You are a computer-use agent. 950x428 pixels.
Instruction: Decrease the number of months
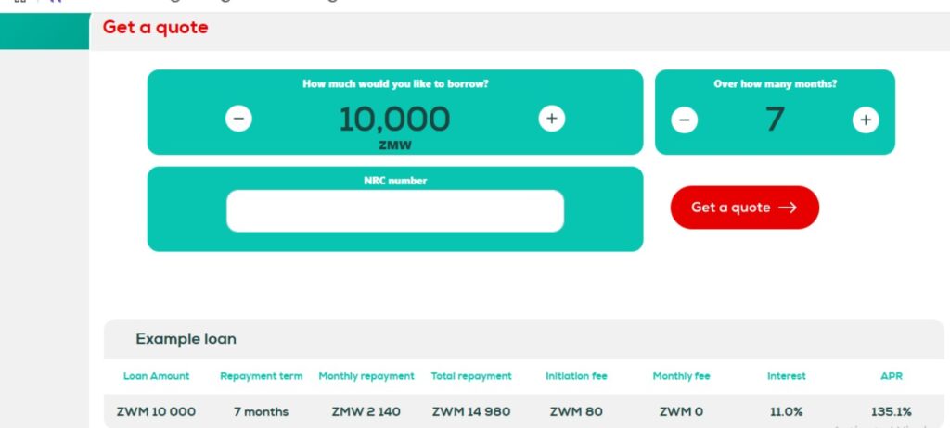(x=684, y=120)
